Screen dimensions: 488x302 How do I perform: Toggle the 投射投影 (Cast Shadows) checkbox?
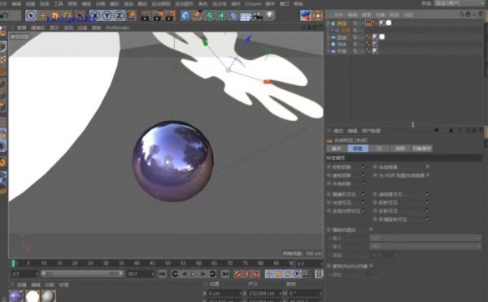[x=364, y=167]
